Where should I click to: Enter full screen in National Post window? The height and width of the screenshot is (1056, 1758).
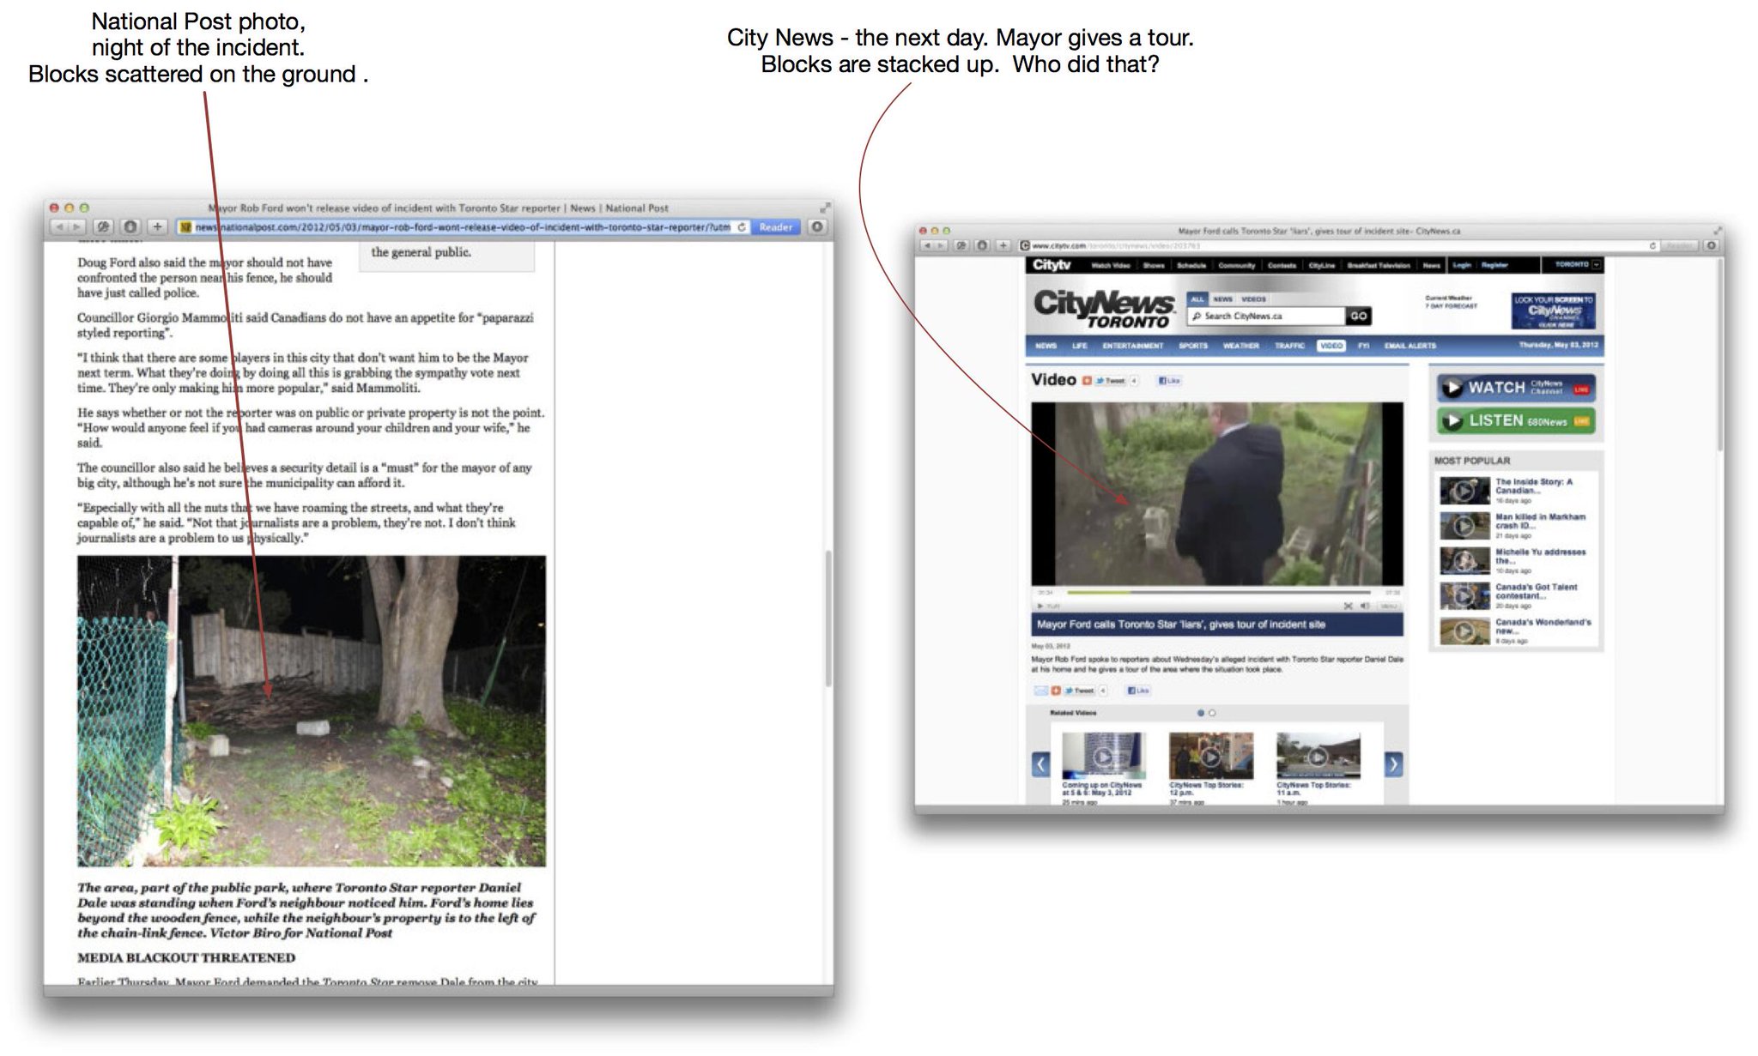pyautogui.click(x=825, y=208)
